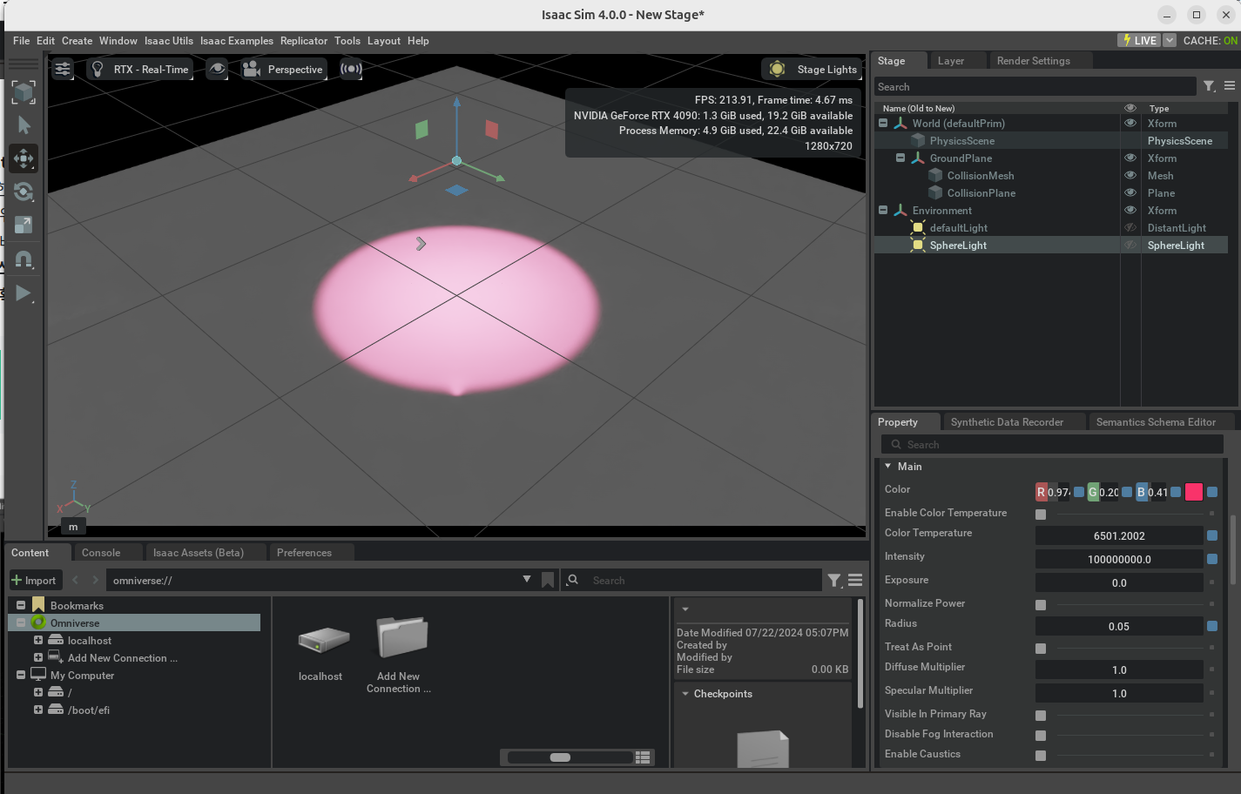
Task: Switch to the Console tab
Action: tap(101, 553)
